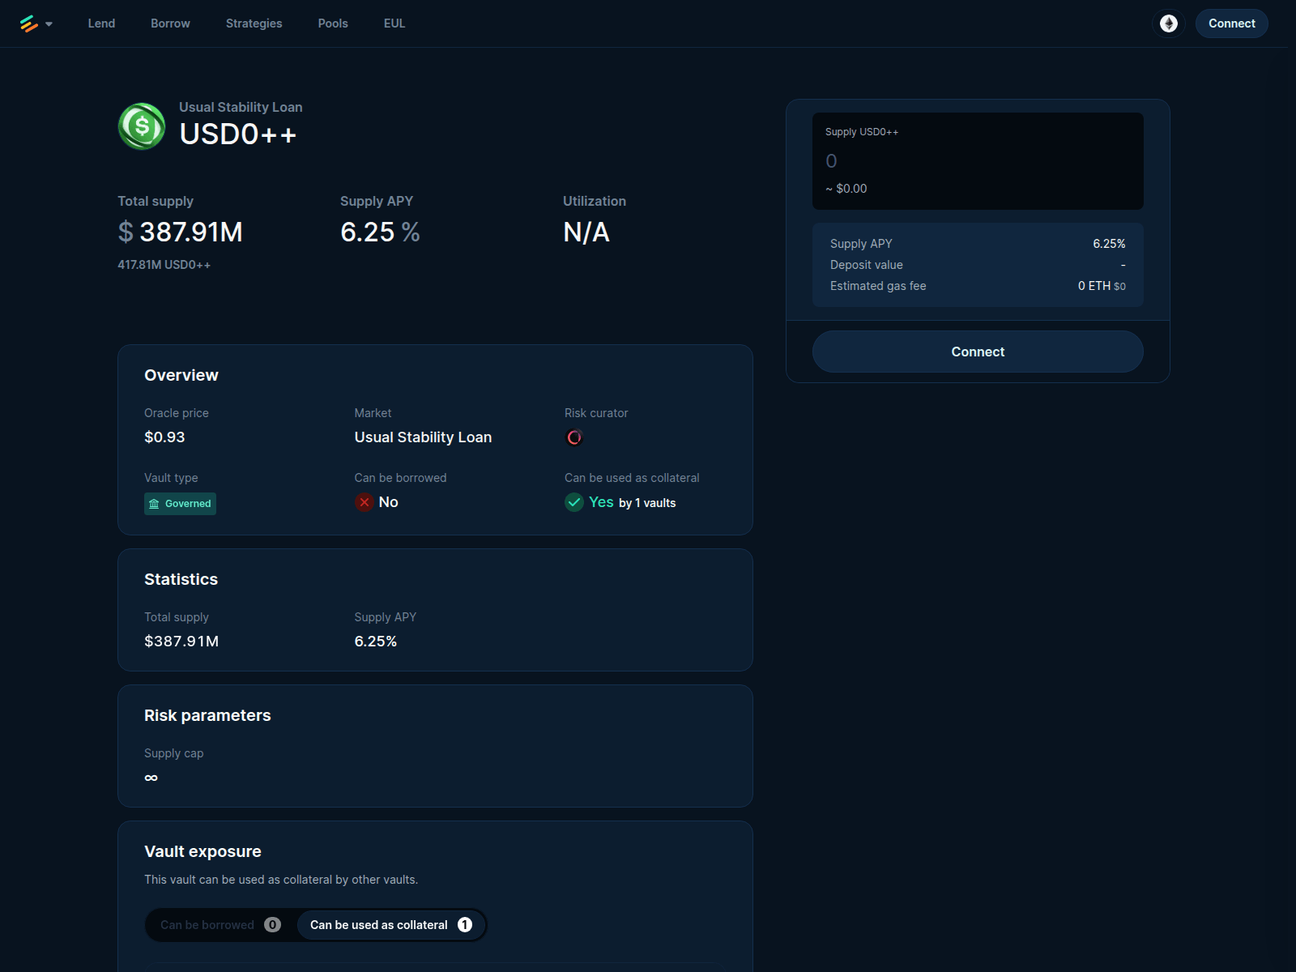
Task: Click the 417.81M USD0++ amount text
Action: pyautogui.click(x=164, y=265)
